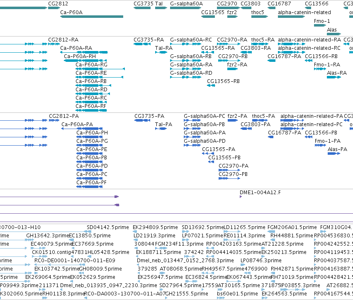Viewport: 353px width, 300px height.
Task: Select the alpha-catenin-related gene bar
Action: pos(292,17)
